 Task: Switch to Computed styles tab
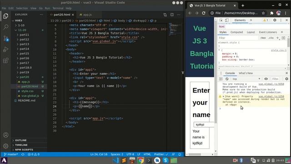[x=236, y=32]
